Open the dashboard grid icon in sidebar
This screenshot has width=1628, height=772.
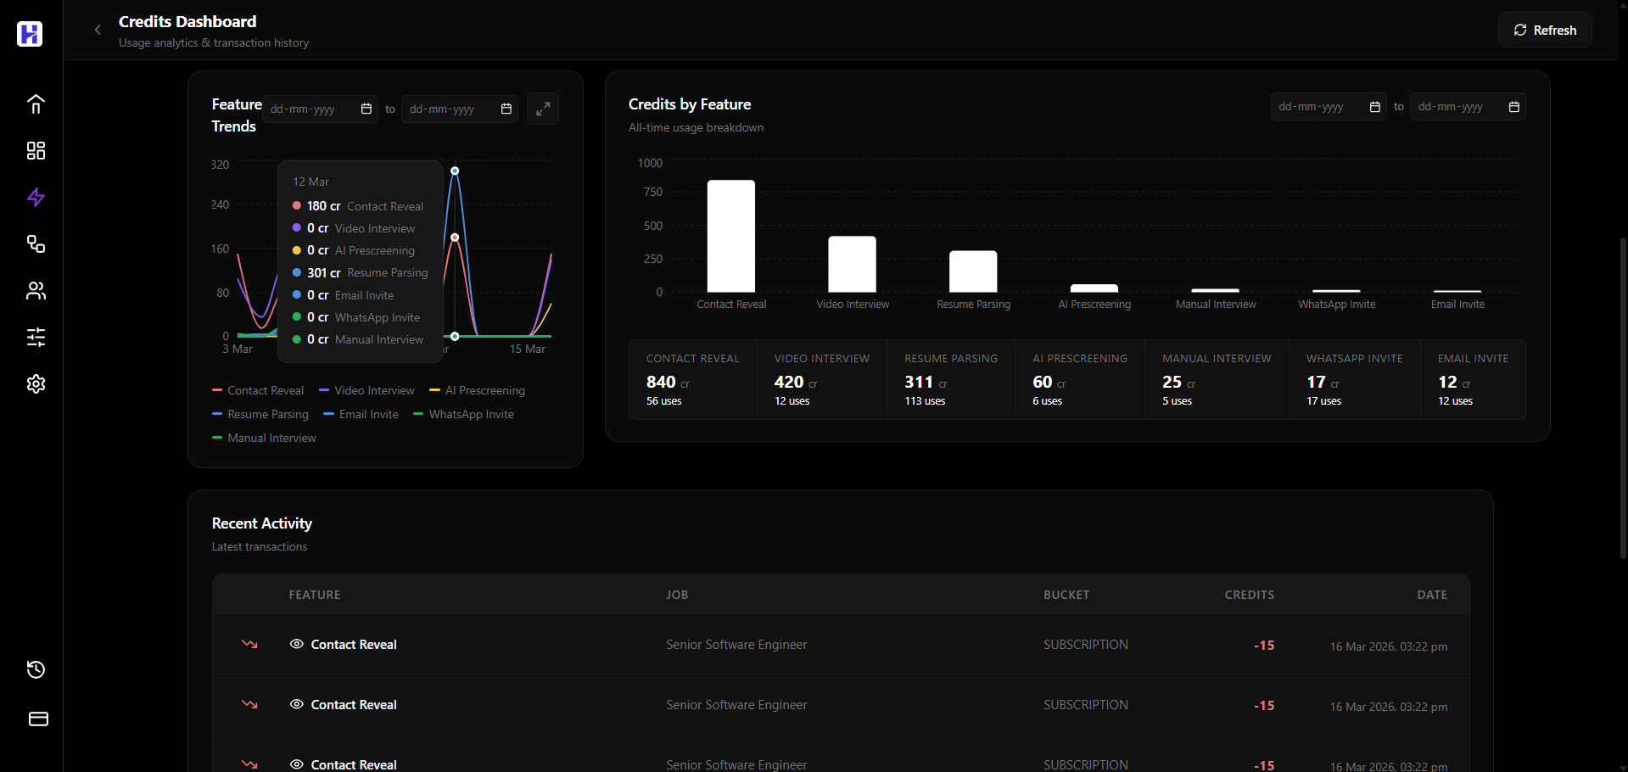[x=36, y=151]
